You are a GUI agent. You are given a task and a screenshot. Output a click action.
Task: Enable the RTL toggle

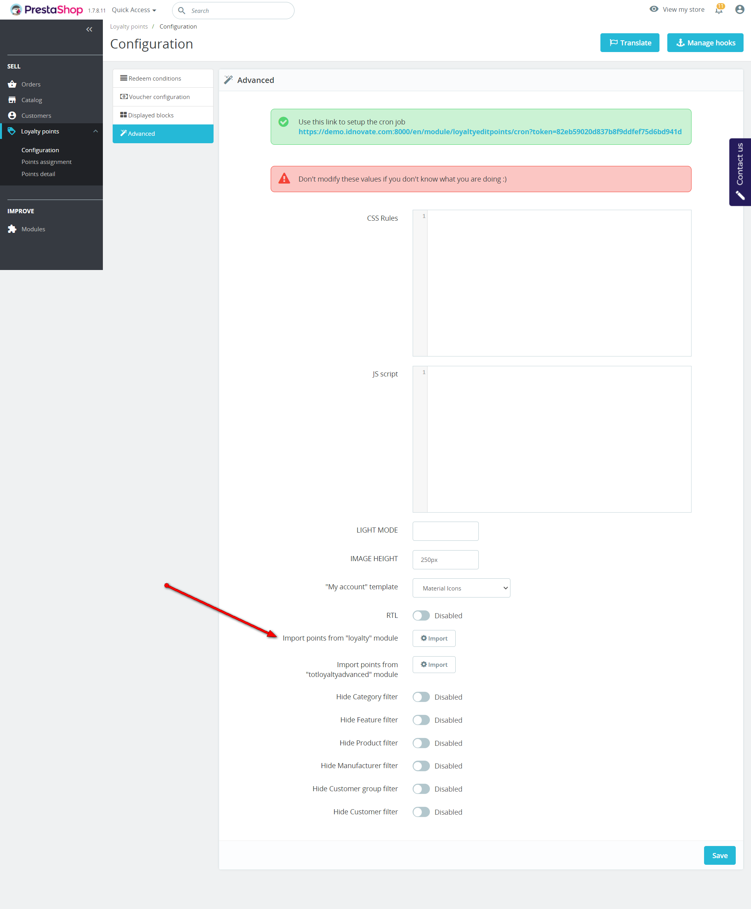coord(421,616)
